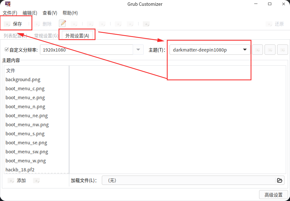The image size is (290, 201).
Task: Switch to the 列表配置(L) tab
Action: pyautogui.click(x=15, y=36)
